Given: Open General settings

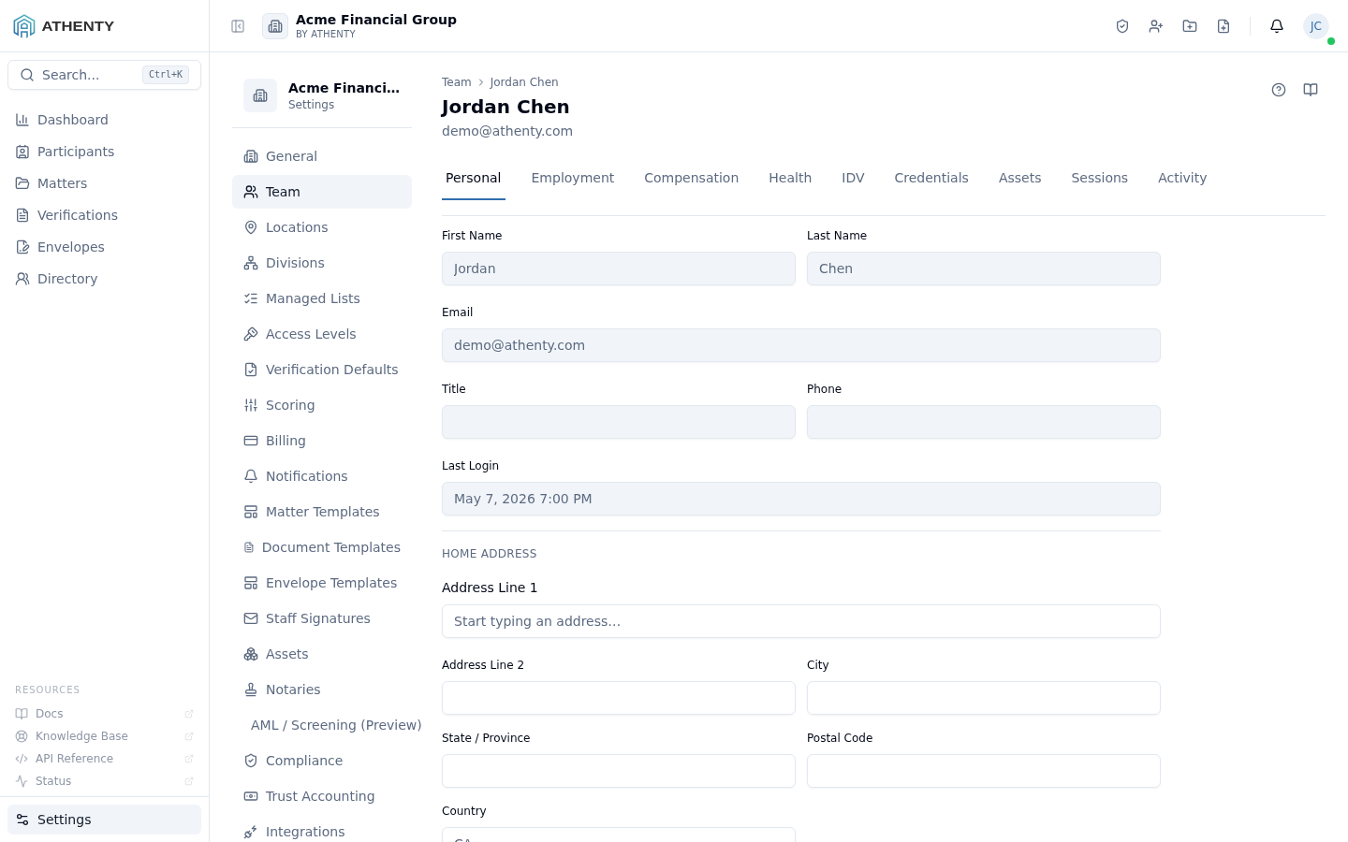Looking at the screenshot, I should [322, 156].
